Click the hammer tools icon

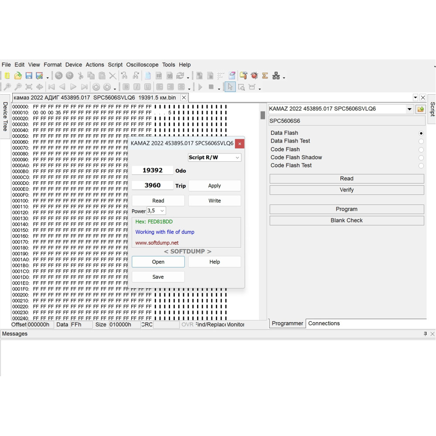click(x=243, y=75)
